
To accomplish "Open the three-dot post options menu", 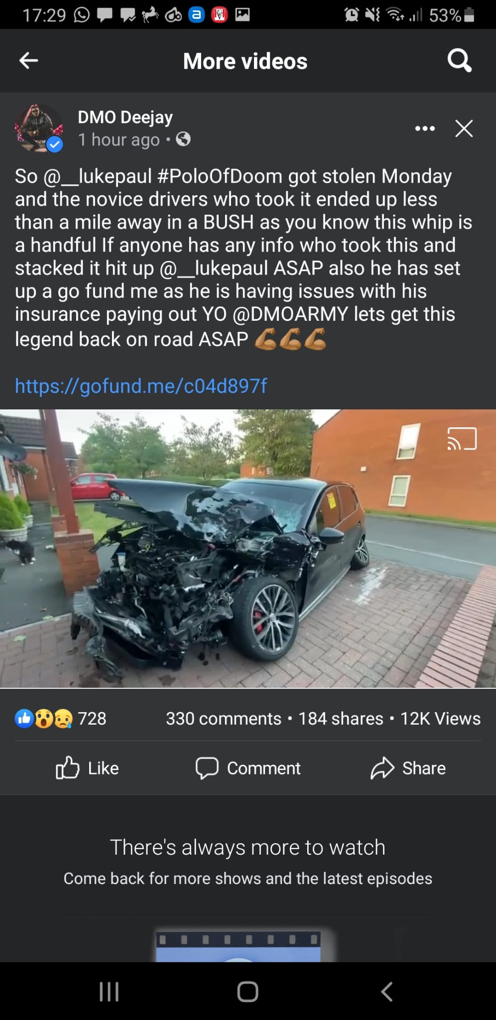I will pyautogui.click(x=425, y=128).
